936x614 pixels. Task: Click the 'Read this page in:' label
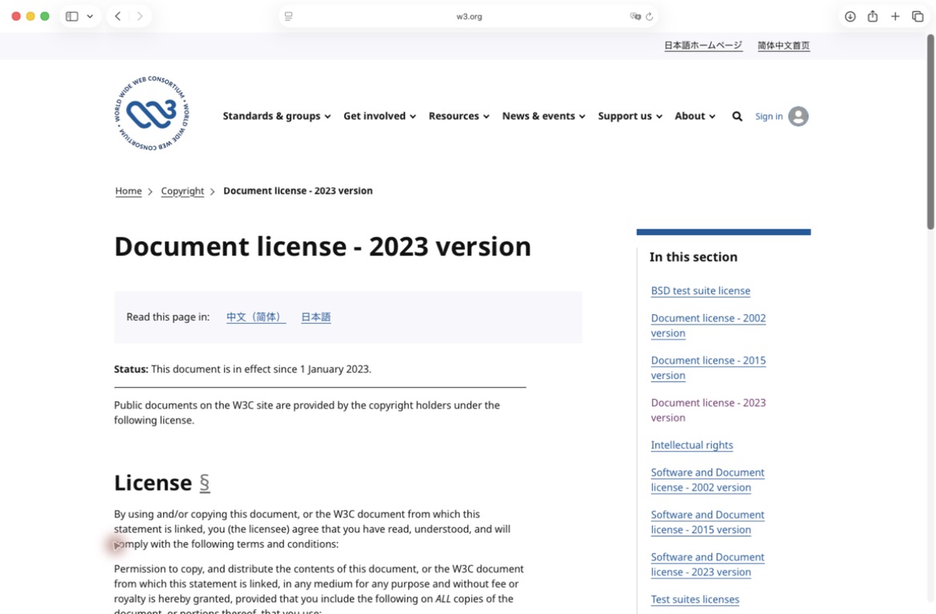168,317
